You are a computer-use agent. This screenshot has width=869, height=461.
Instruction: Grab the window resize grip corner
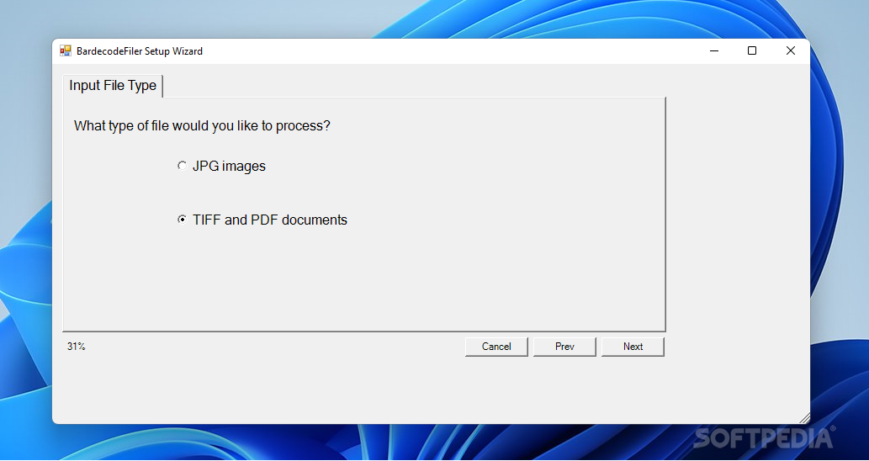[804, 418]
